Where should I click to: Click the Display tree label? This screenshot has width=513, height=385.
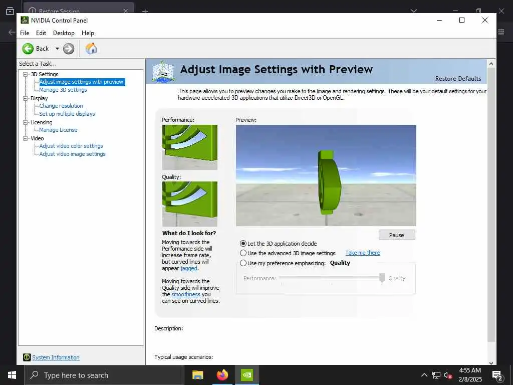coord(39,98)
